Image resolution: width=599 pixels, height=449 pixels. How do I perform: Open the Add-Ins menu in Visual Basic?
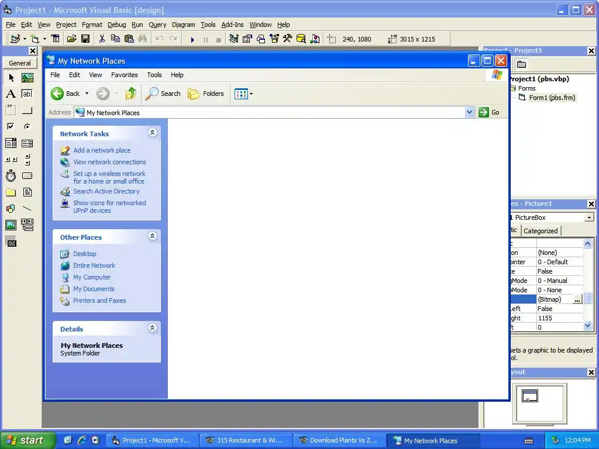click(x=232, y=25)
